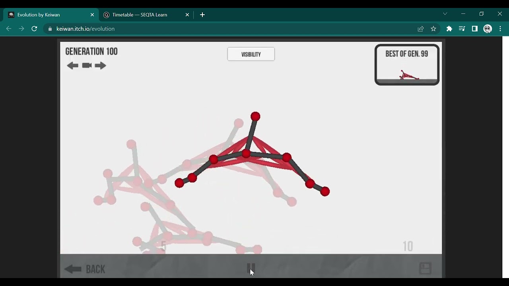Navigate forward in browser
Screen dimensions: 509x286
(21, 29)
